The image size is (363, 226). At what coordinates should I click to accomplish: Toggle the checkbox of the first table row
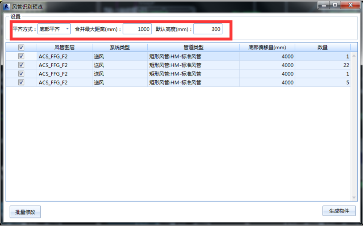click(x=21, y=56)
